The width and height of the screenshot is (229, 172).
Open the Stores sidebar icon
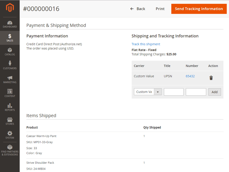pyautogui.click(x=10, y=121)
